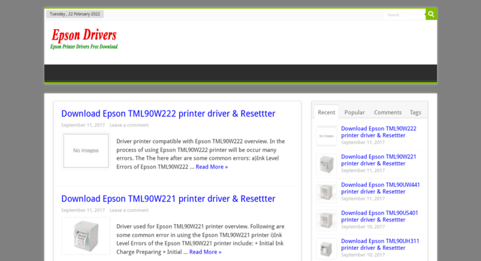Screen dimensions: 481x261
Task: Open sidebar link Download Epson TML90W222
Action: [378, 132]
